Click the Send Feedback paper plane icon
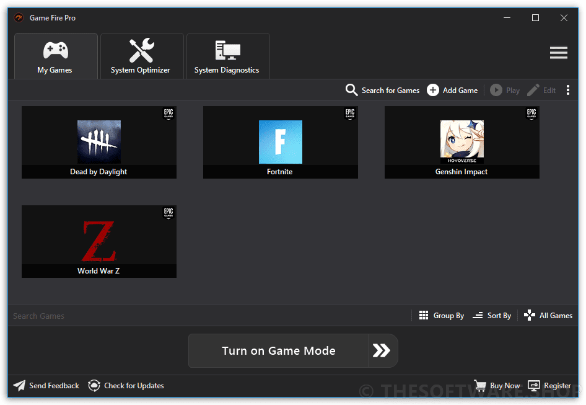This screenshot has height=405, width=586. coord(19,386)
